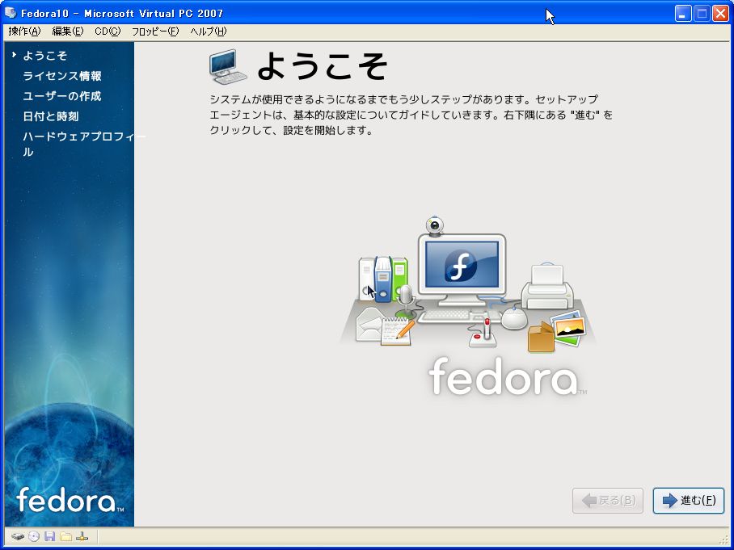Image resolution: width=734 pixels, height=550 pixels.
Task: Click the CD drive status bar icon
Action: [x=34, y=536]
